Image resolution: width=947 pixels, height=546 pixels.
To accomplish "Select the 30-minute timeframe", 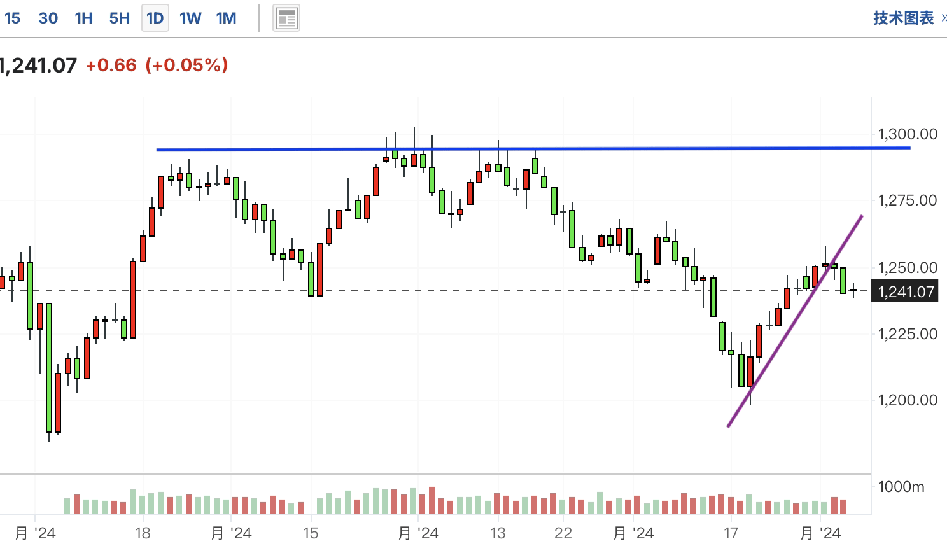I will click(48, 18).
